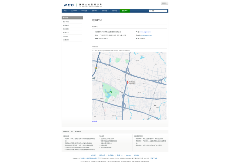Click the arrow beside sitemap in the sidebar
Screen dimensions: 230x165
pyautogui.click(x=81, y=36)
